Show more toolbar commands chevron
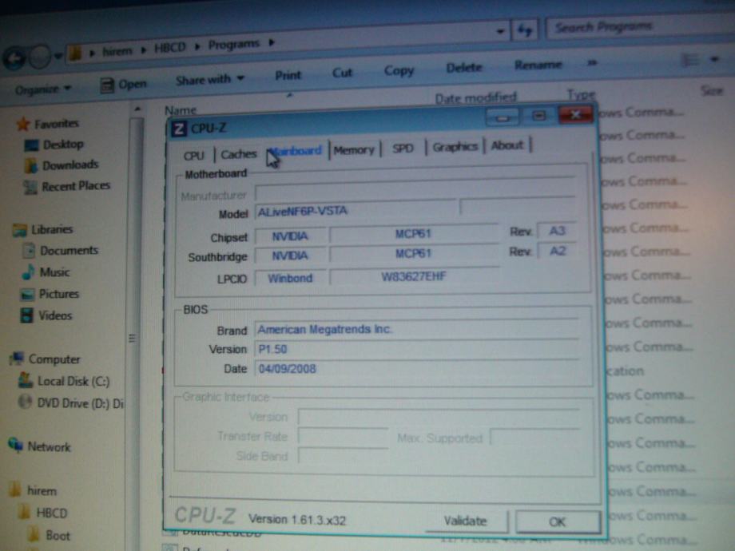735x551 pixels. point(592,62)
